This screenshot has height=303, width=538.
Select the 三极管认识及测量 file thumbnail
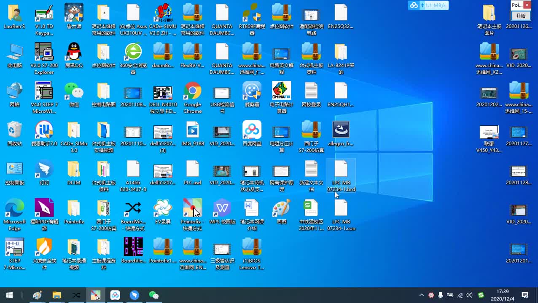(222, 255)
